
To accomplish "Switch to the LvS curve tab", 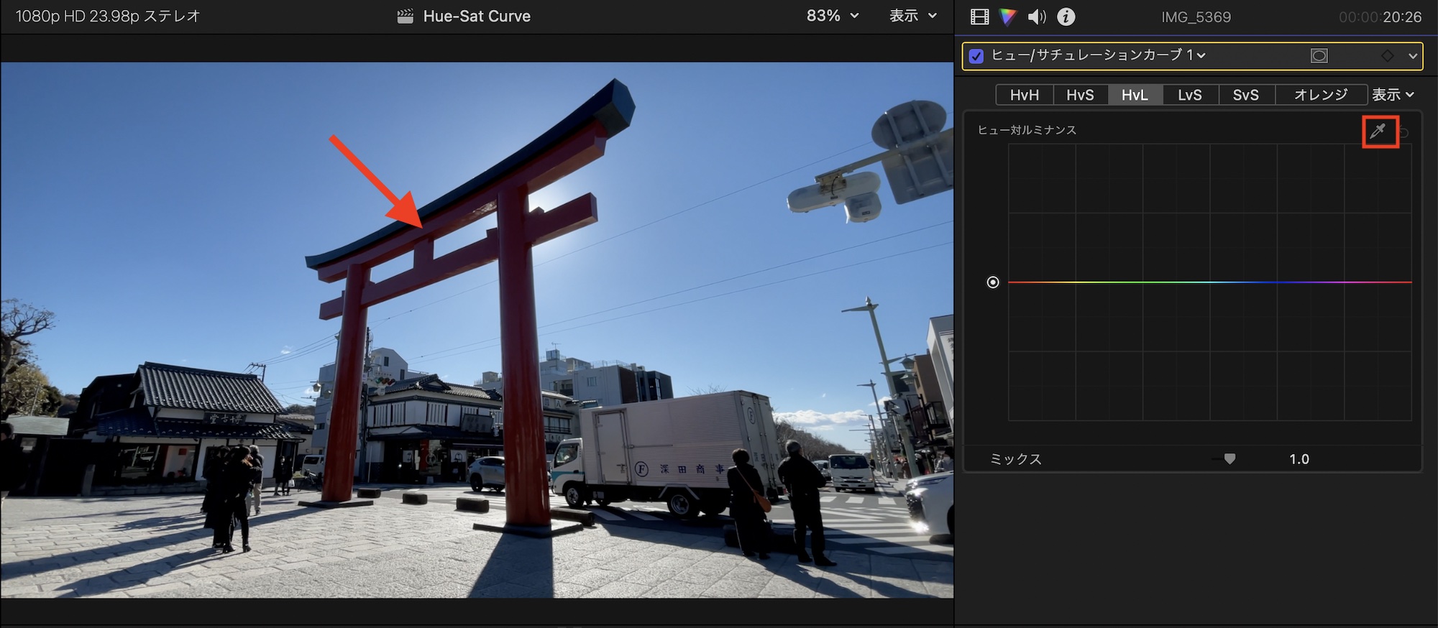I will (x=1190, y=95).
